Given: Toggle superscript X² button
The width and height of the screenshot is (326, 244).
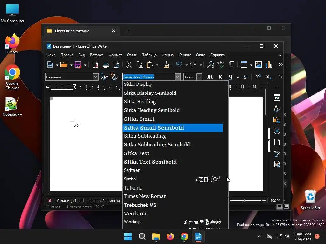Looking at the screenshot, I should point(258,77).
